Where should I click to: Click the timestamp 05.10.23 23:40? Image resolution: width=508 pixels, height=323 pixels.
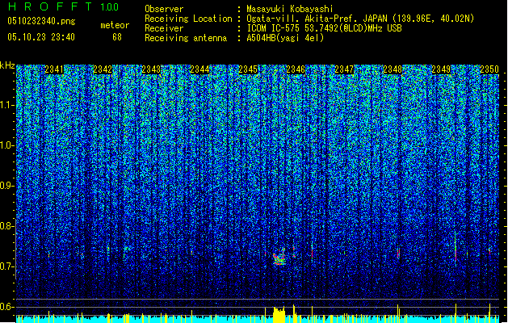(41, 37)
